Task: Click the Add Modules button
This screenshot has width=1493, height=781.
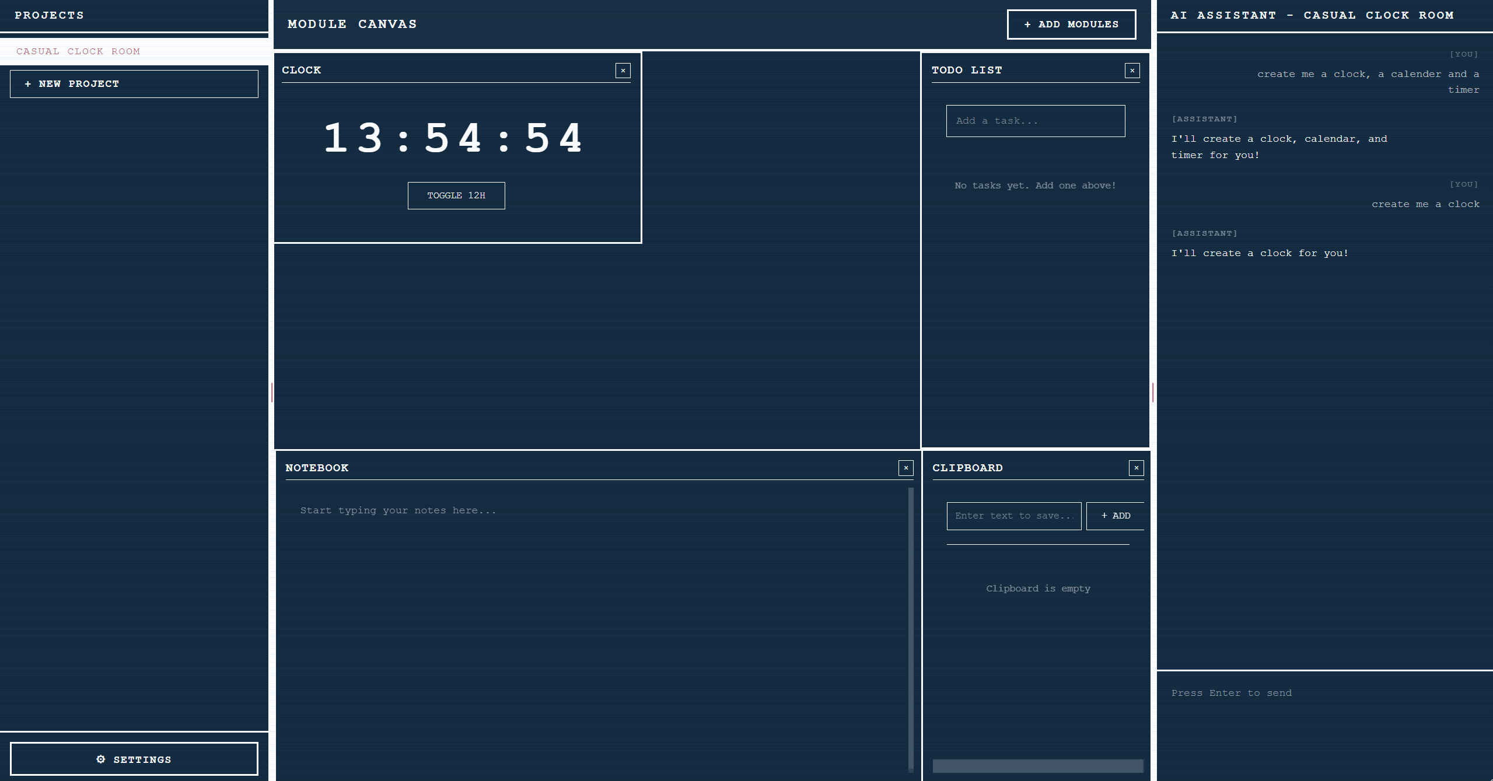Action: 1071,24
